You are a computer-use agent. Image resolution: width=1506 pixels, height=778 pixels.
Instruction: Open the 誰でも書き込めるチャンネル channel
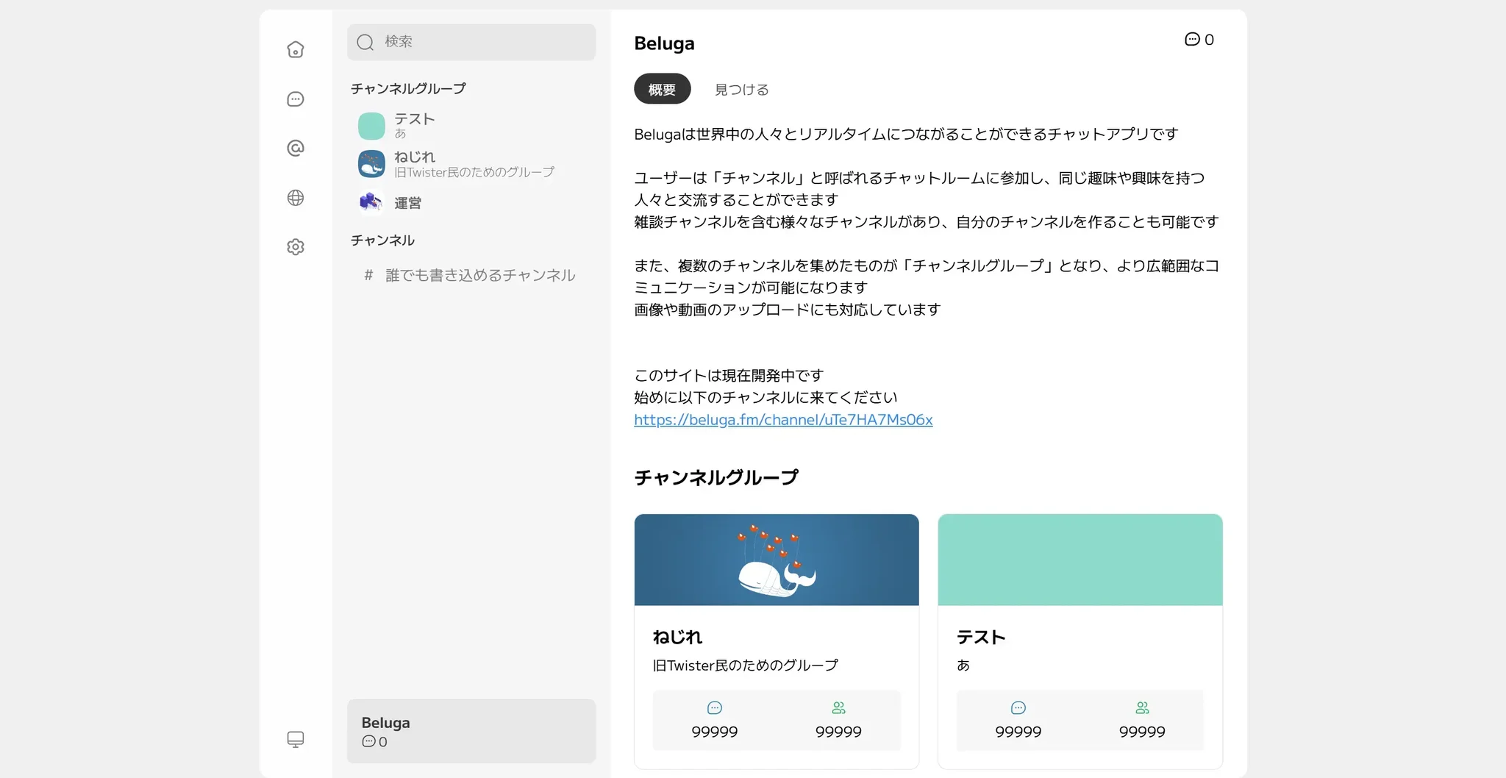479,275
